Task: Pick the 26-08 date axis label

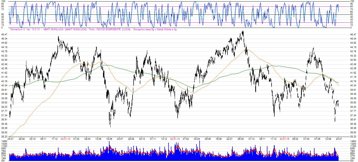Action: [x=241, y=139]
